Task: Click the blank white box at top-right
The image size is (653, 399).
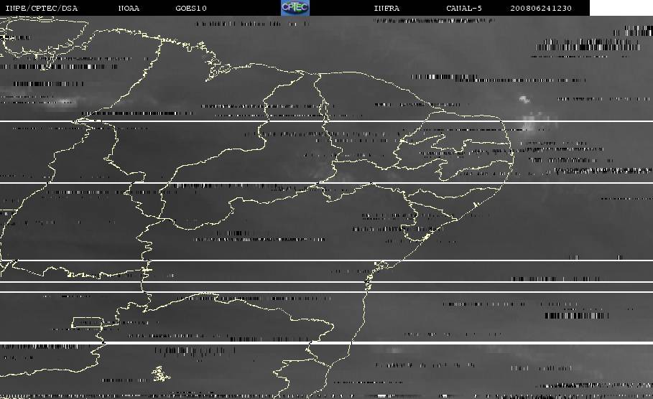Action: pyautogui.click(x=621, y=8)
